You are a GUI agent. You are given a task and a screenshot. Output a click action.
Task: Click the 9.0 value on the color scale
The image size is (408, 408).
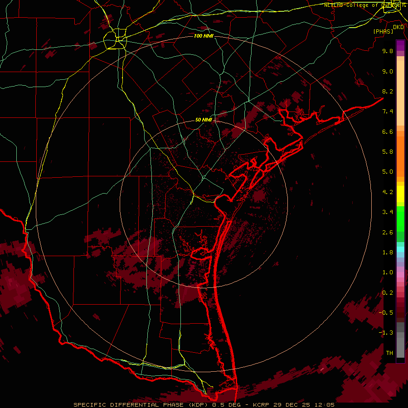point(388,71)
